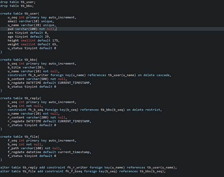Screen dimensions: 224x177
Task: Click the "r_regdate DATETIME default CURRENT_TIMESTAMP," line
Action: (x=49, y=121)
